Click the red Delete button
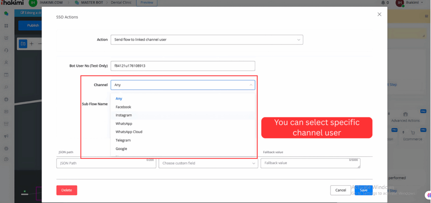Viewport: 431px width, 203px height. click(67, 190)
